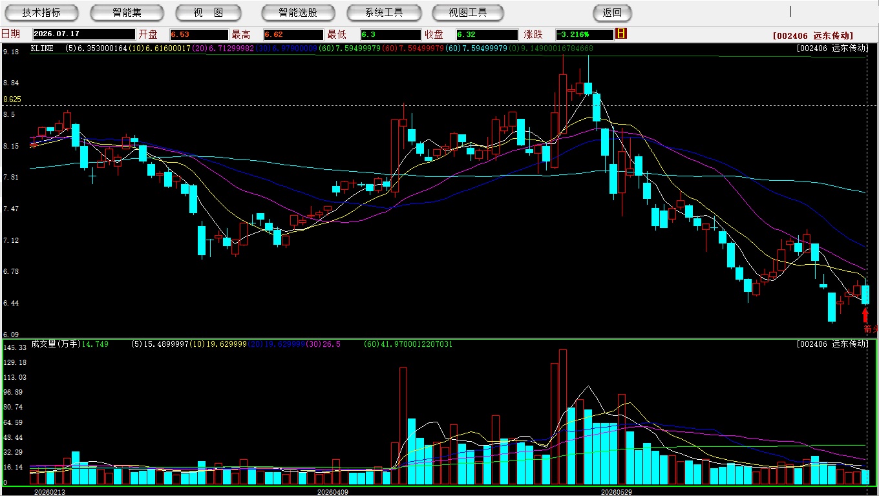Click the 最低 value field 6.3
The image size is (879, 496).
[390, 34]
